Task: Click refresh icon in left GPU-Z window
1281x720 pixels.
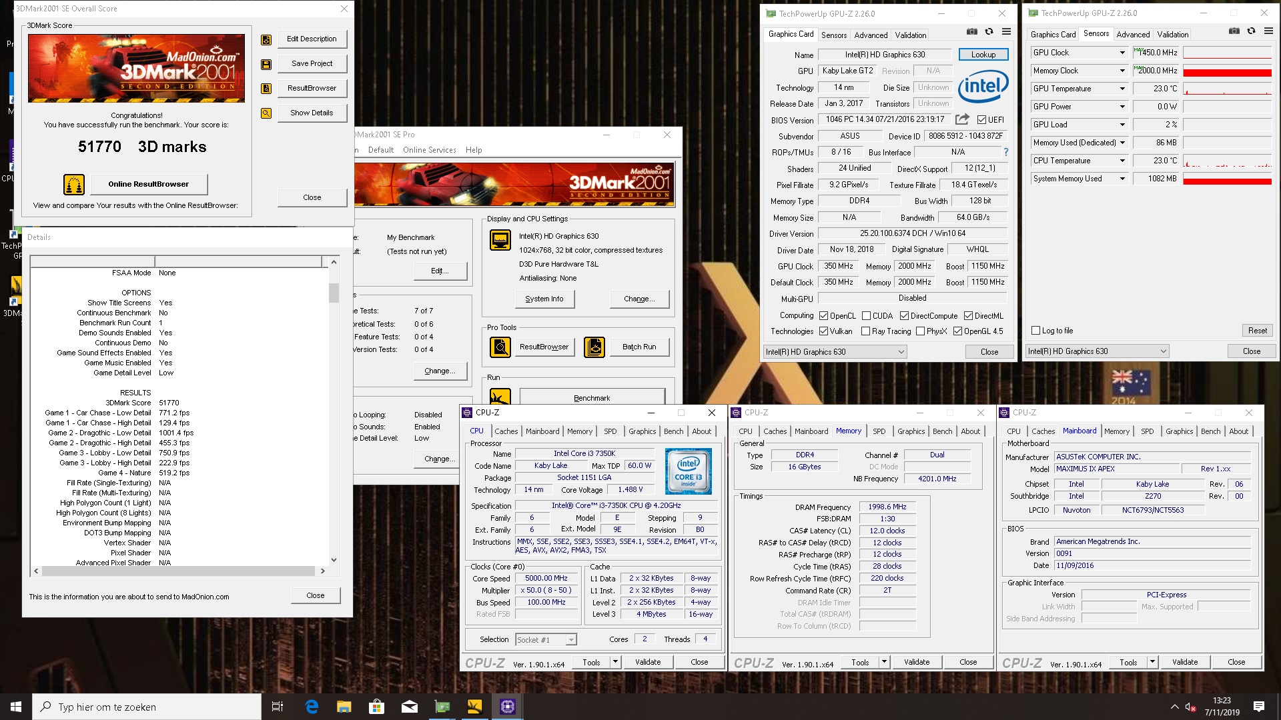Action: click(989, 31)
